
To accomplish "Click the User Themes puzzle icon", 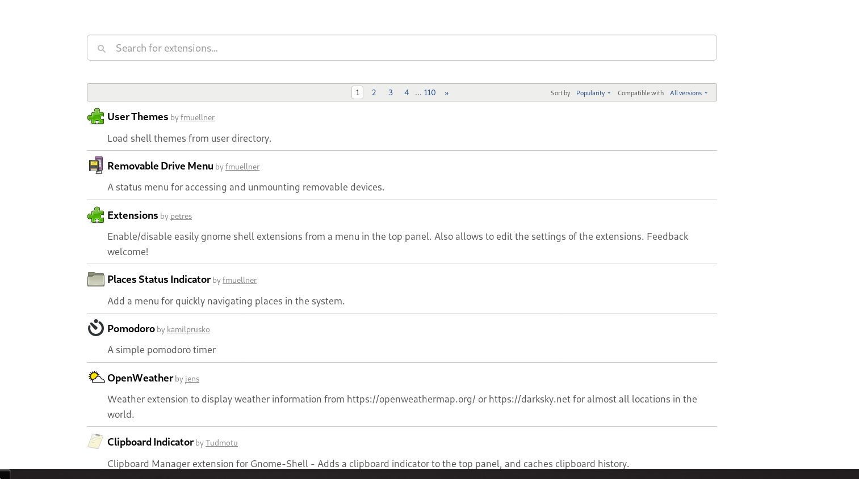I will pos(96,116).
